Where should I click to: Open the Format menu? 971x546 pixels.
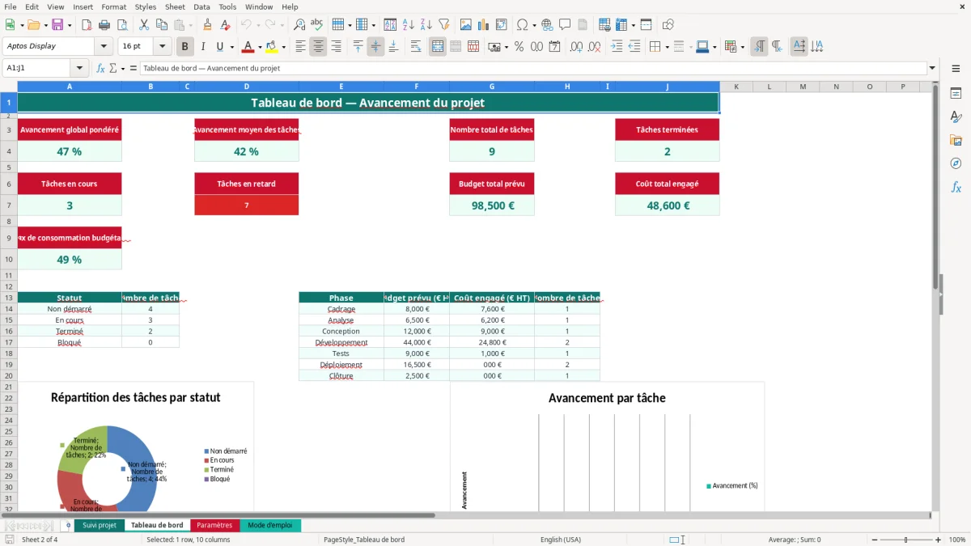pyautogui.click(x=113, y=6)
